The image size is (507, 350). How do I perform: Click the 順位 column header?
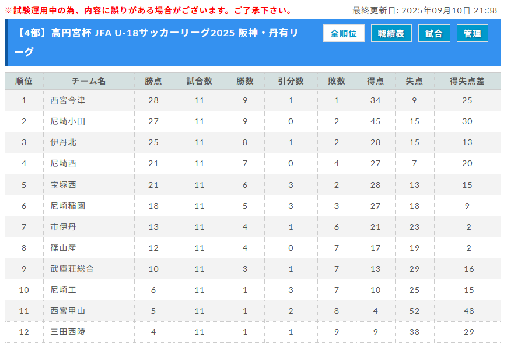24,81
